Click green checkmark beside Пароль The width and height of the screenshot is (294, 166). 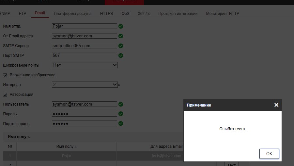pyautogui.click(x=121, y=114)
